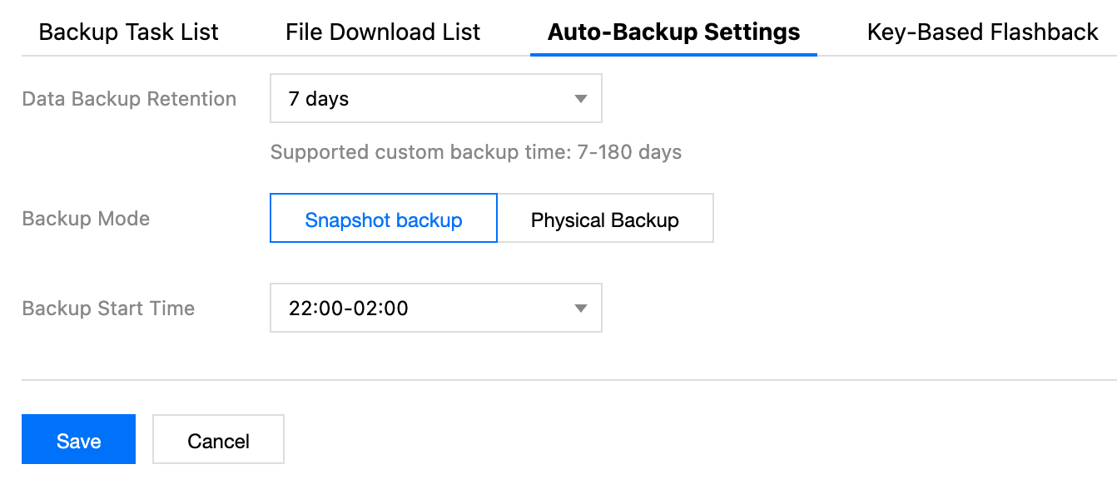Click the supported custom backup time hint
The height and width of the screenshot is (484, 1117).
[475, 152]
